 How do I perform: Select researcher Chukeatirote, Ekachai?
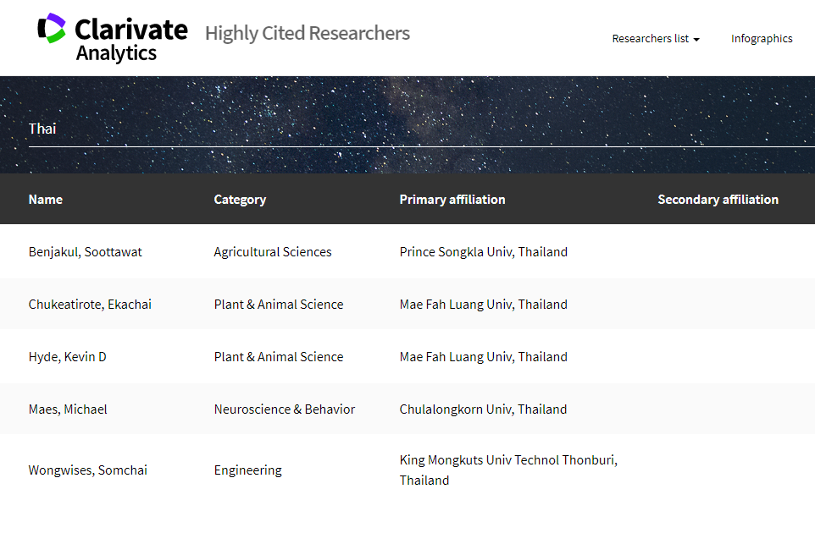(90, 305)
